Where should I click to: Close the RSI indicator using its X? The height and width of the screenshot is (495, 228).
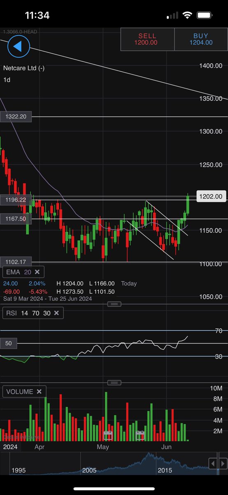coord(56,313)
